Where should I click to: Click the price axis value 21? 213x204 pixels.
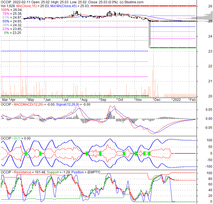click(x=210, y=81)
